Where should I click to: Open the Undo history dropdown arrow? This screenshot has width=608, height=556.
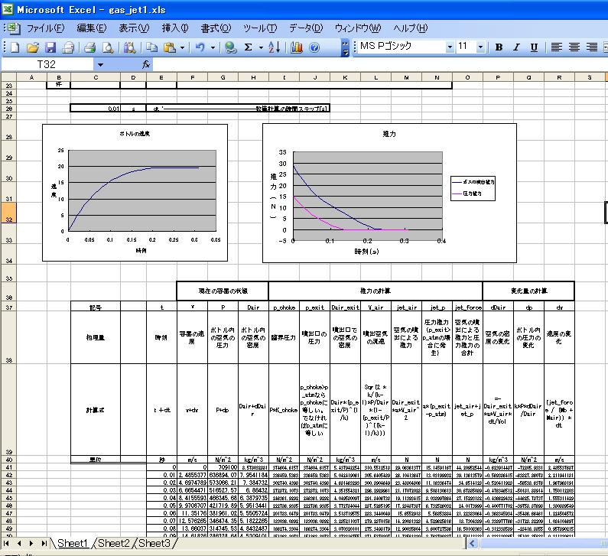[x=213, y=47]
